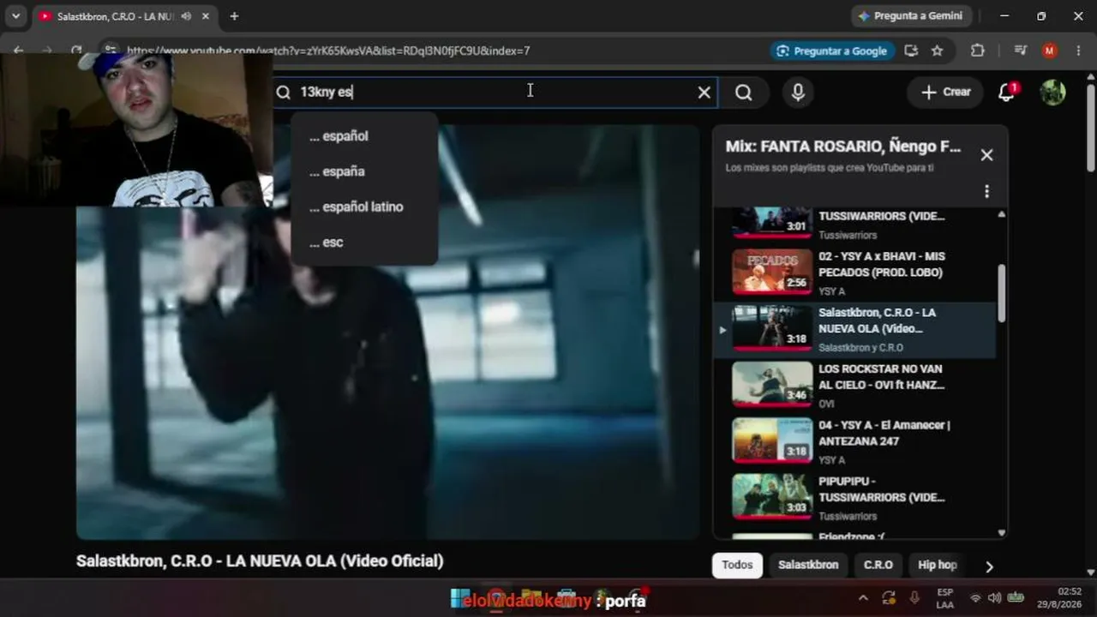Open YouTube notifications bell

[x=1007, y=93]
